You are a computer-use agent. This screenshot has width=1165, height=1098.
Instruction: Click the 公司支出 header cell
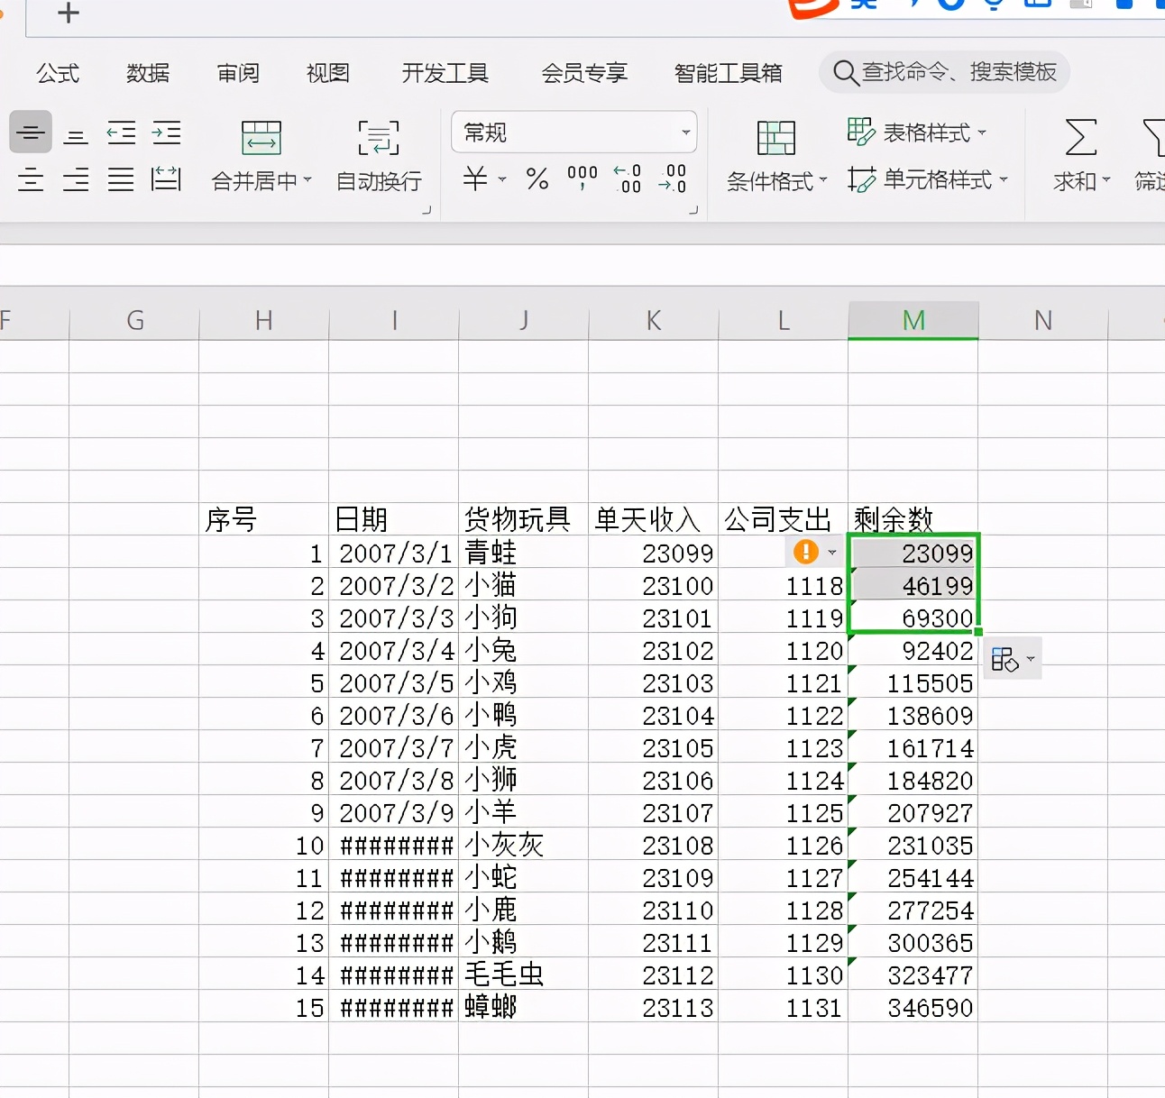pos(784,519)
